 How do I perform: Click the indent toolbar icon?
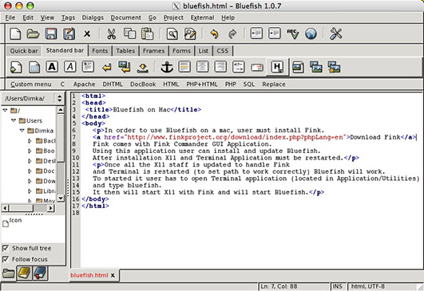click(274, 33)
